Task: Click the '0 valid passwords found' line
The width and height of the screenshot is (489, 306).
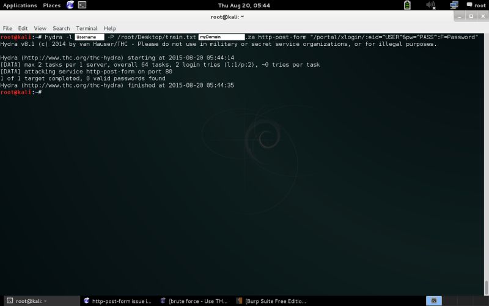Action: (x=83, y=78)
